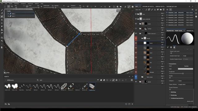
Task: Collapse the Paths panel arrow
Action: click(6, 11)
